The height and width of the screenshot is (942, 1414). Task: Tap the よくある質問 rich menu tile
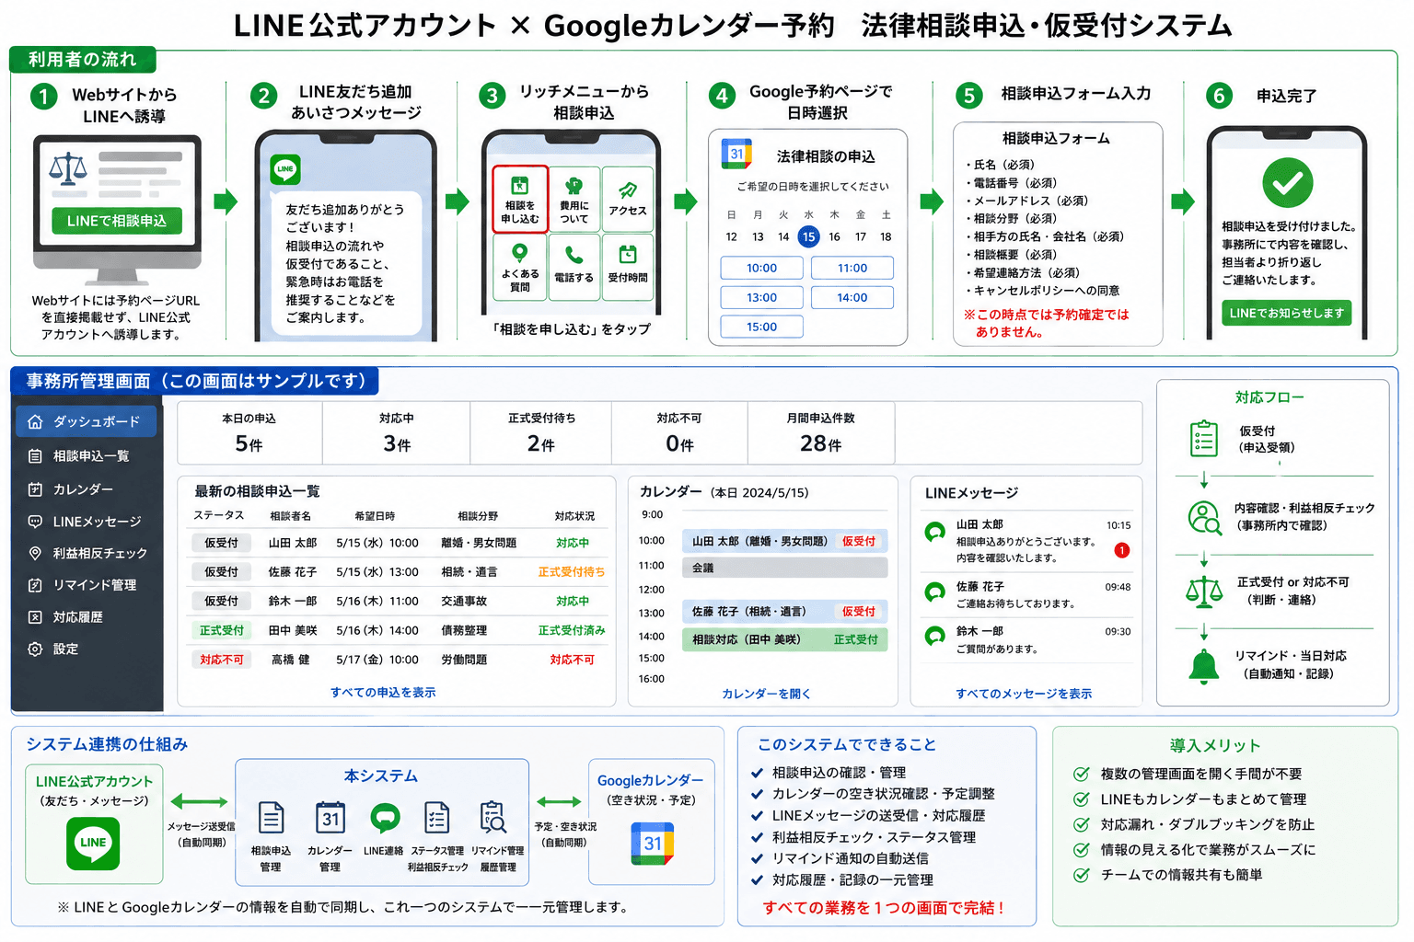520,268
